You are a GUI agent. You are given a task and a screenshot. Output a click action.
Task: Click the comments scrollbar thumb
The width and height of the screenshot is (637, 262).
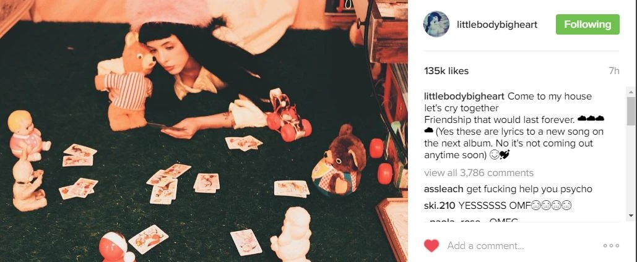631,111
